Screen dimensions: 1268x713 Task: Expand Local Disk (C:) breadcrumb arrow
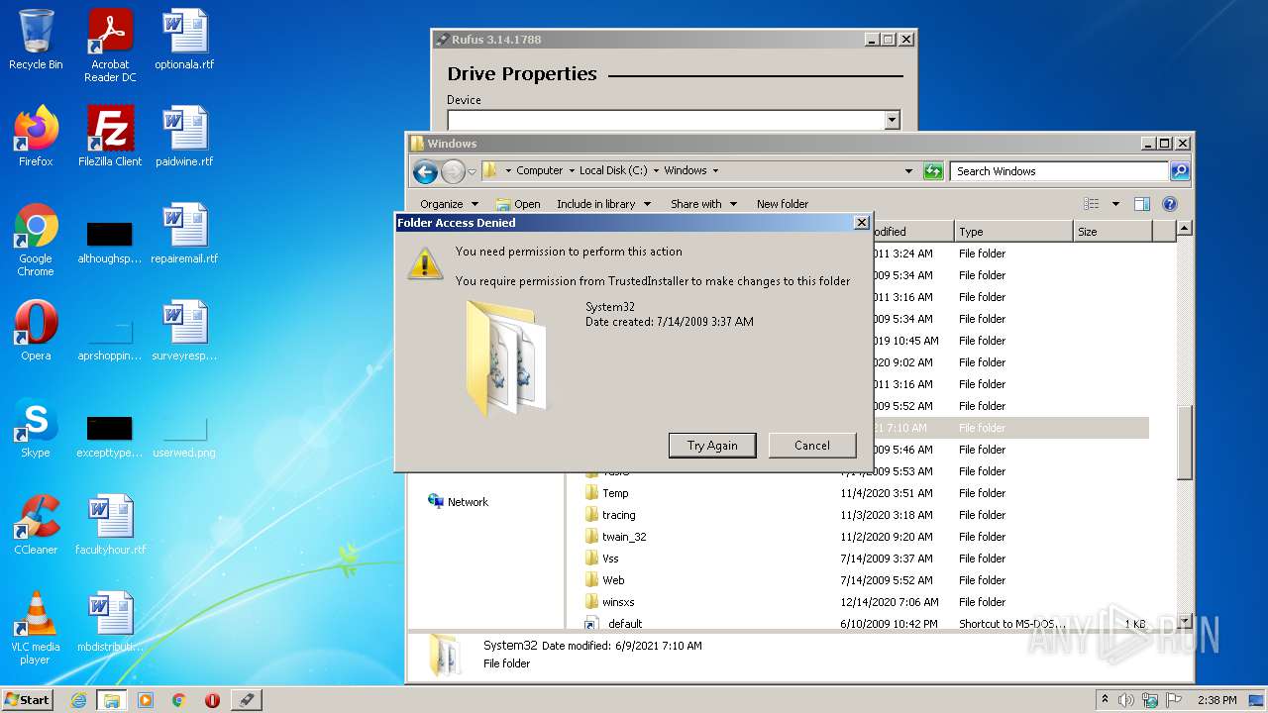[x=656, y=171]
